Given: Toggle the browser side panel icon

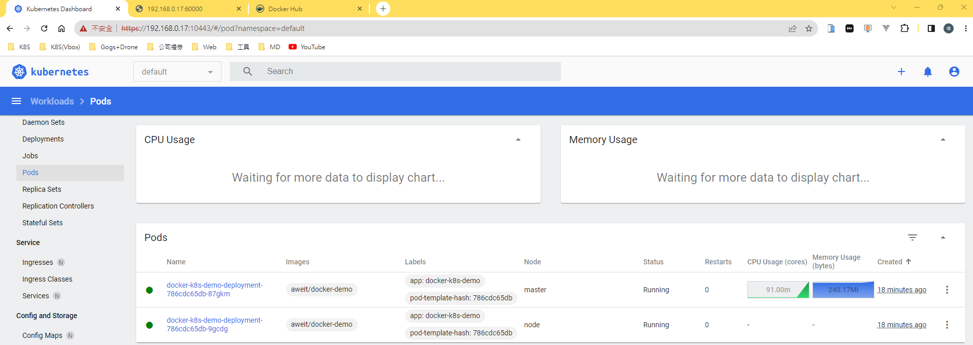Looking at the screenshot, I should click(x=931, y=28).
